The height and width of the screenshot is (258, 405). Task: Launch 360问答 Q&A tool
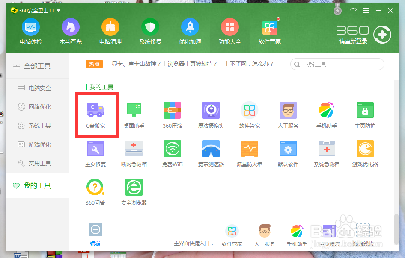tap(95, 192)
